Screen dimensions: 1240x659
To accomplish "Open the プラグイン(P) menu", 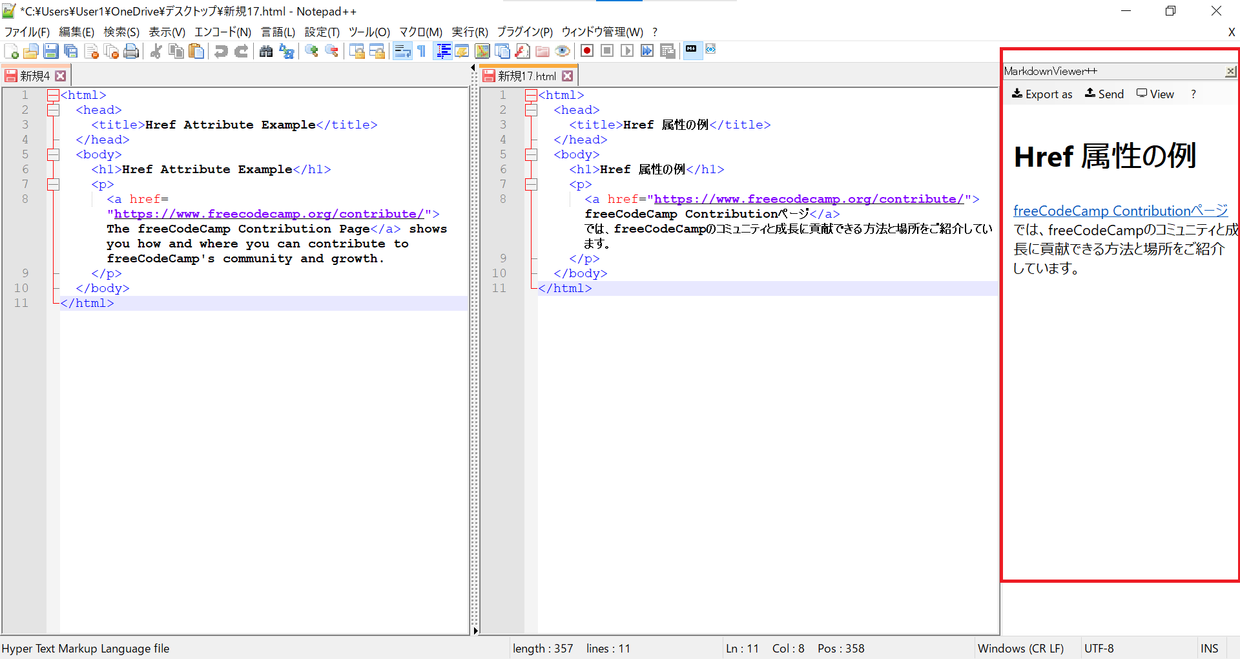I will click(x=524, y=32).
